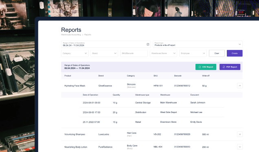Click the Executant sub-header
Image resolution: width=259 pixels, height=152 pixels.
[195, 95]
